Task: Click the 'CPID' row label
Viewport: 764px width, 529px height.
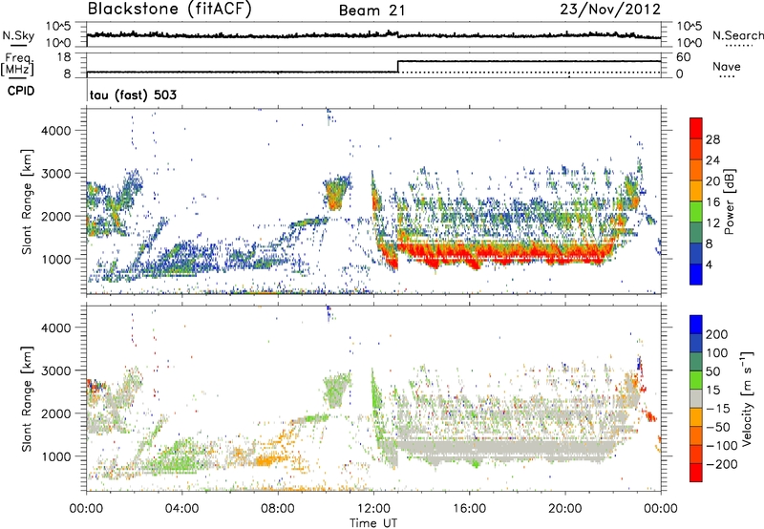Action: point(21,91)
